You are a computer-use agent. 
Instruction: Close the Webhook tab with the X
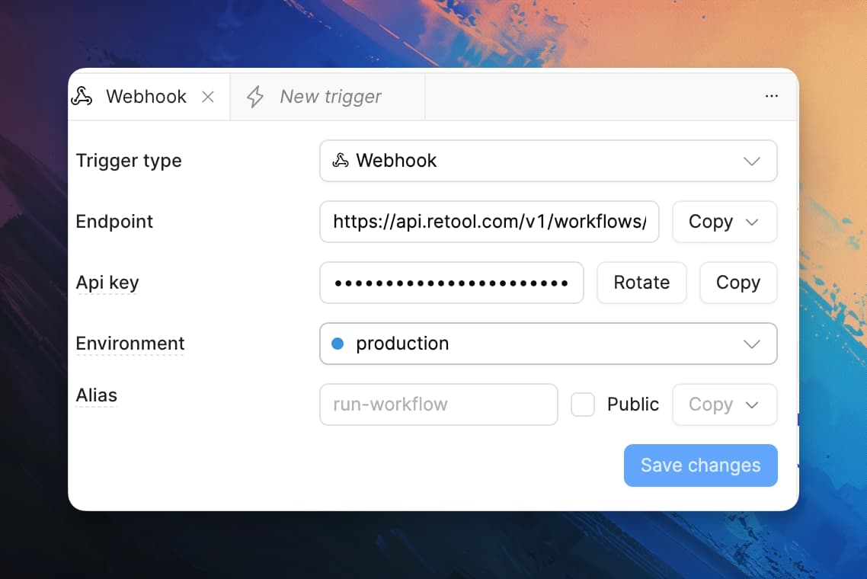click(x=208, y=97)
